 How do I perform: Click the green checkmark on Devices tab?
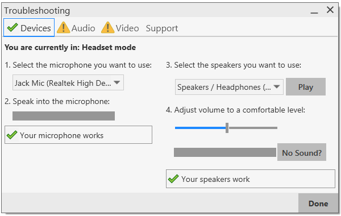coord(13,27)
